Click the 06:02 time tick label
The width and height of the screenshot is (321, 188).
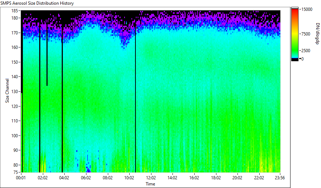point(86,178)
